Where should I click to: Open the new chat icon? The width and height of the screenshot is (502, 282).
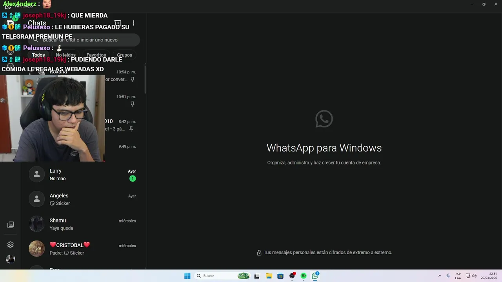(118, 23)
